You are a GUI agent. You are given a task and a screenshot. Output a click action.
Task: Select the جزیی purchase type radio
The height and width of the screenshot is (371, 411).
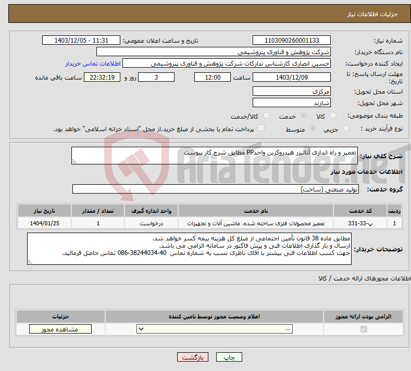tap(346, 129)
